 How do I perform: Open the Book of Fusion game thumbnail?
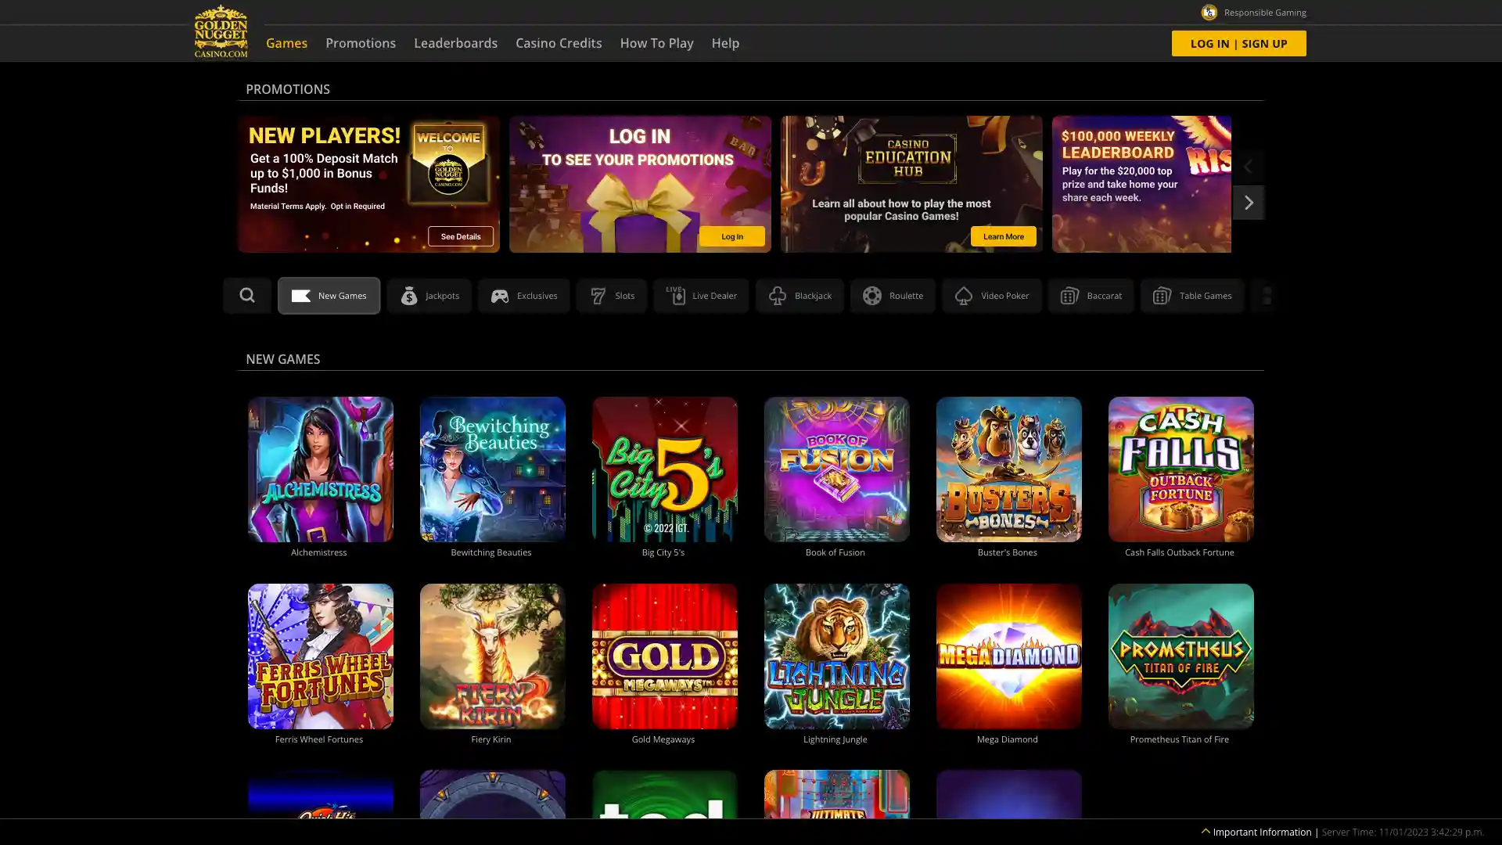coord(836,469)
